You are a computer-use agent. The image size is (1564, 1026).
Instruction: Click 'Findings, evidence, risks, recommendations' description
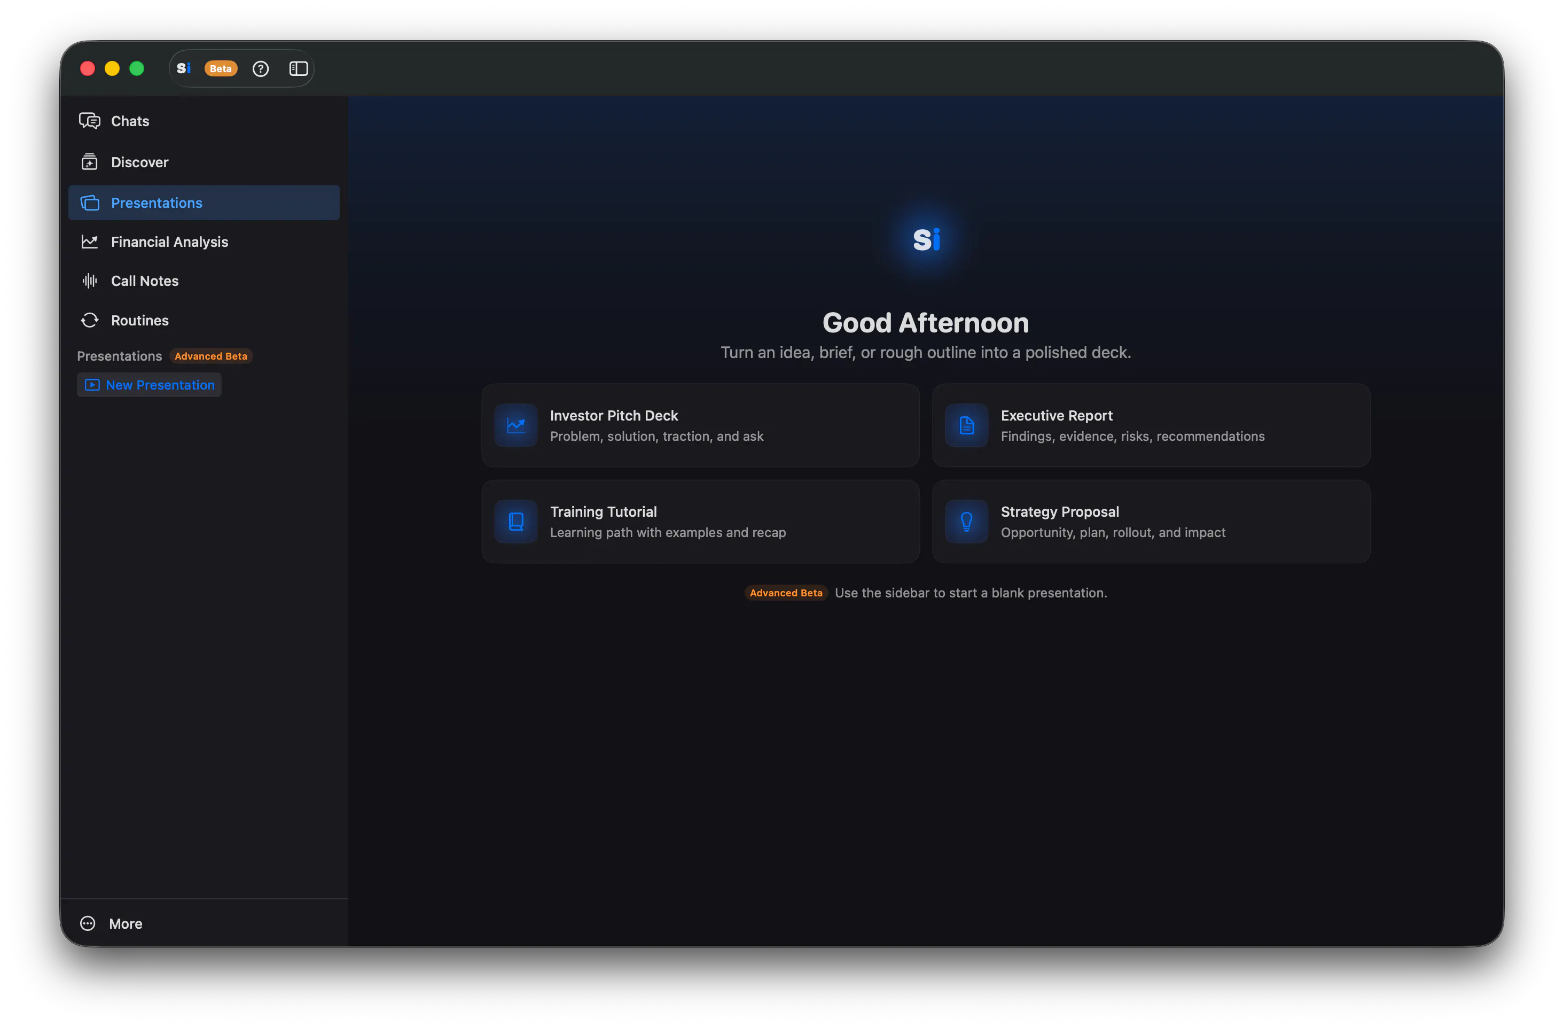point(1132,437)
